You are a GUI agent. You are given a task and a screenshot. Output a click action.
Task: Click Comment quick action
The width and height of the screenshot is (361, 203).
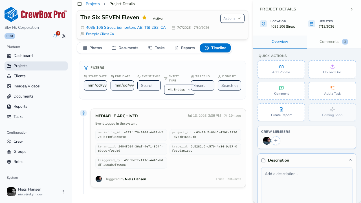281,91
